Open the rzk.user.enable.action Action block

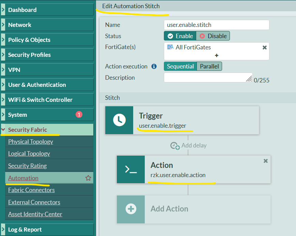[194, 169]
